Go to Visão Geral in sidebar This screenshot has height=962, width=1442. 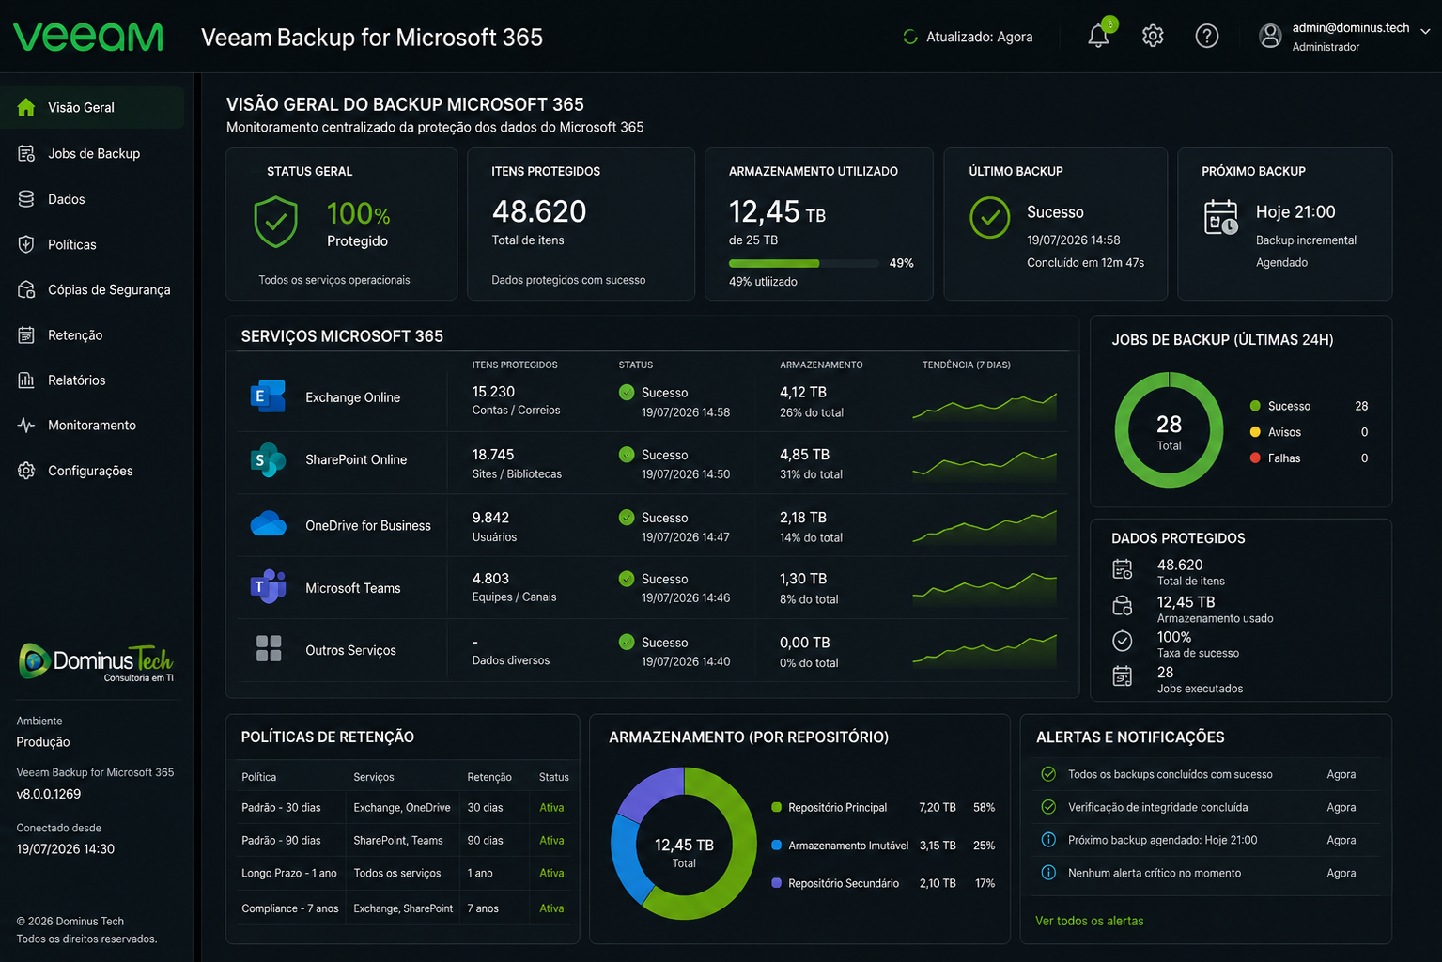(92, 107)
